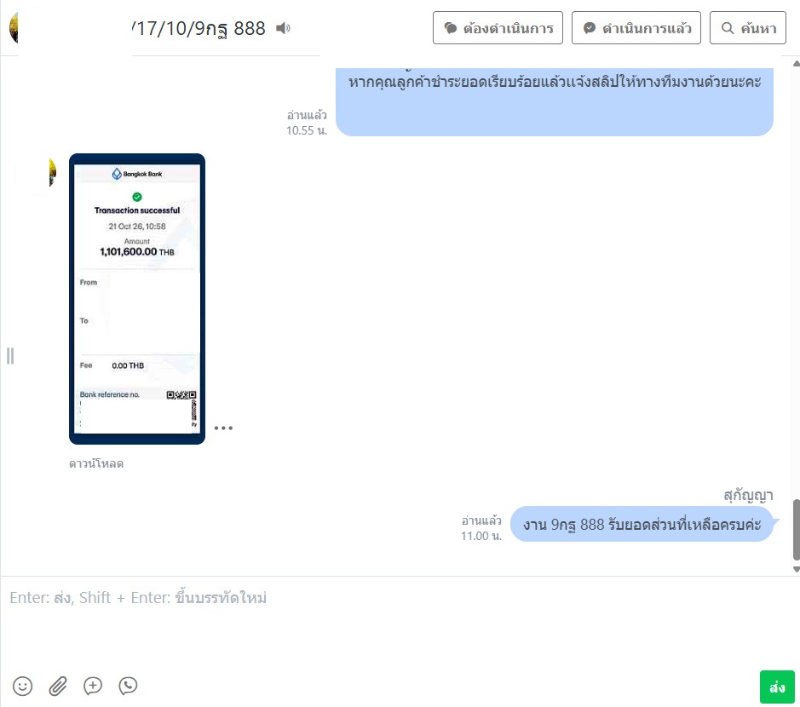
Task: Attach a file with paperclip icon
Action: (x=58, y=686)
